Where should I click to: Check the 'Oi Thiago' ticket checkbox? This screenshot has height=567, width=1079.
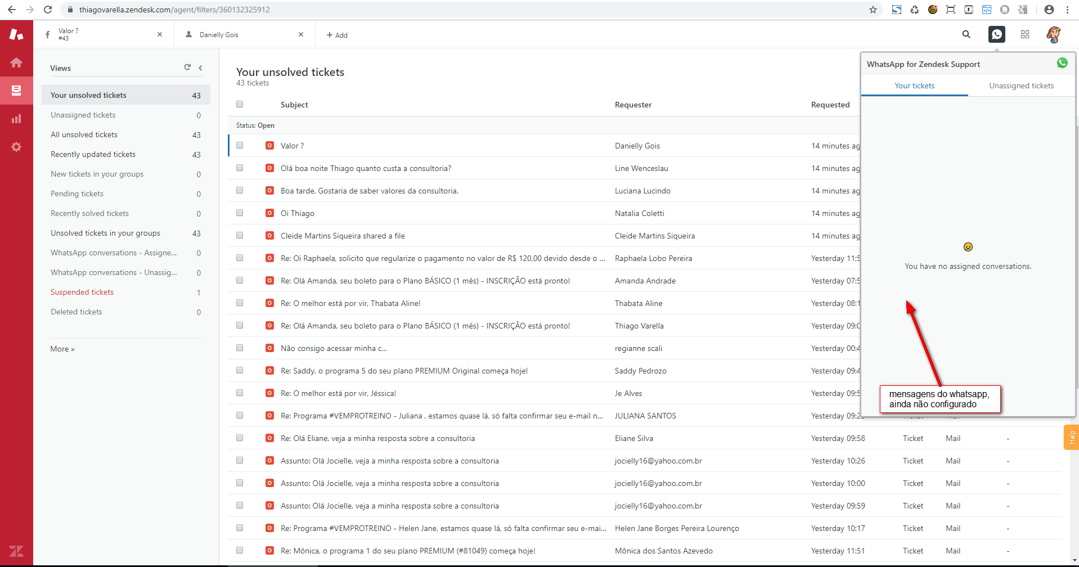click(x=240, y=213)
